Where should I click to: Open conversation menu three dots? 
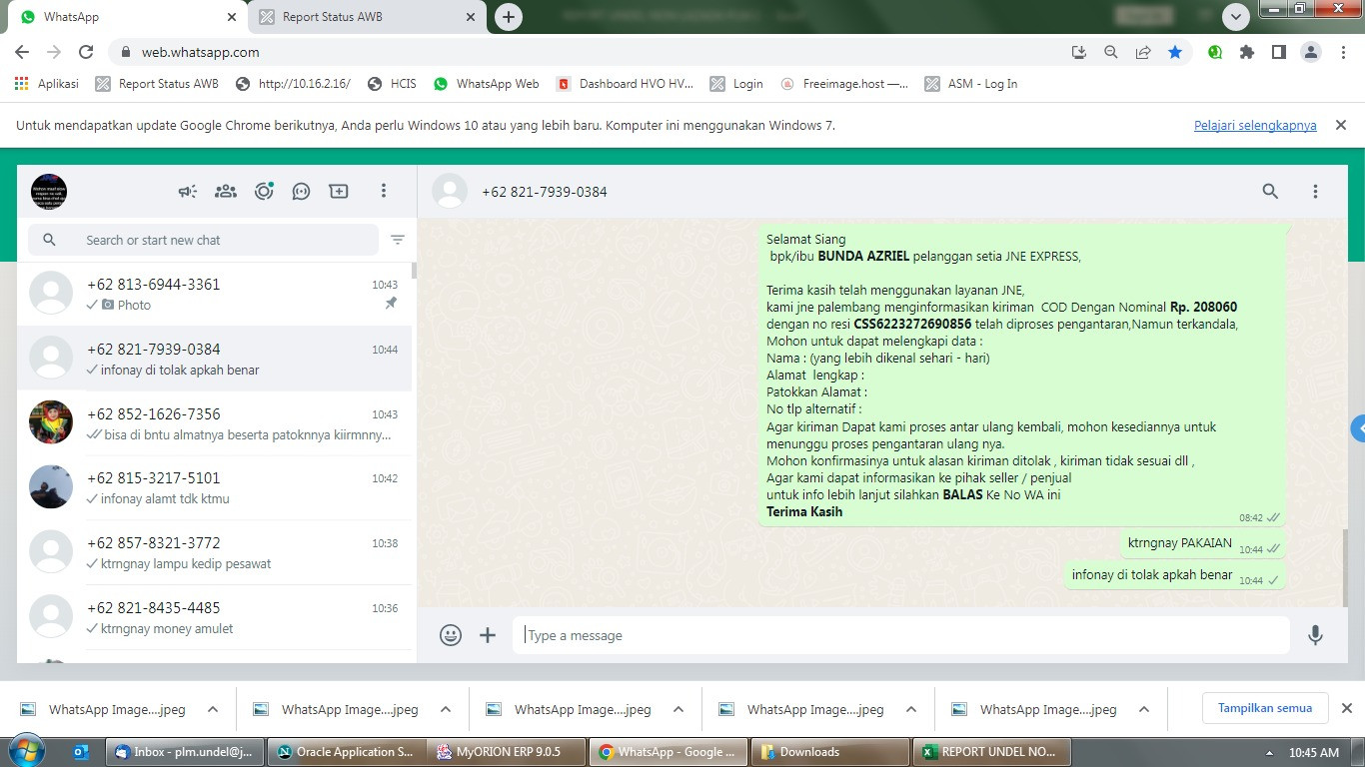1315,191
